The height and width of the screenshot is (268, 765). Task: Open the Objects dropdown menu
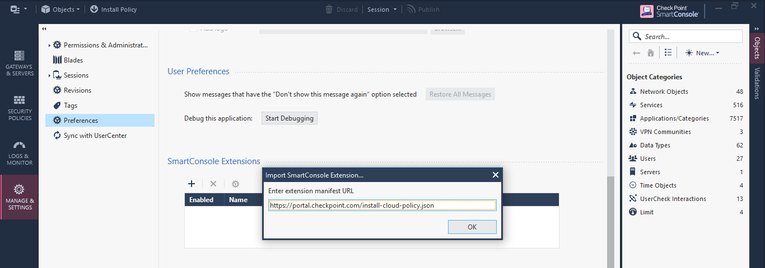point(60,9)
